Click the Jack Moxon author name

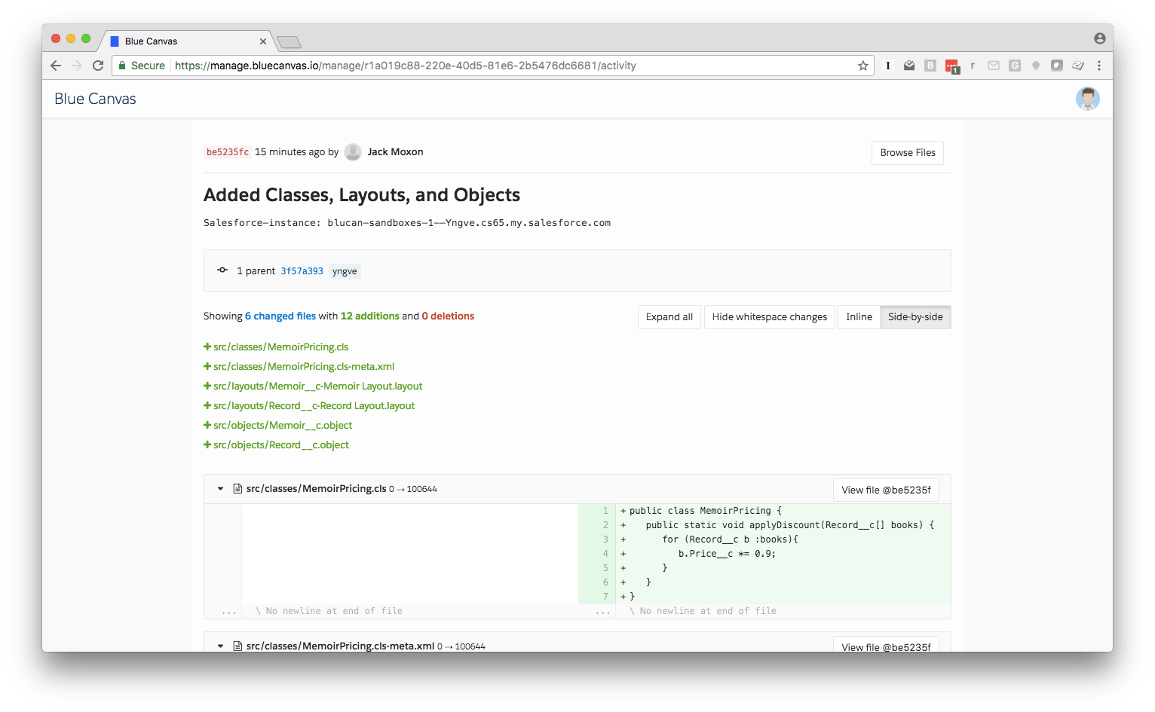click(395, 151)
